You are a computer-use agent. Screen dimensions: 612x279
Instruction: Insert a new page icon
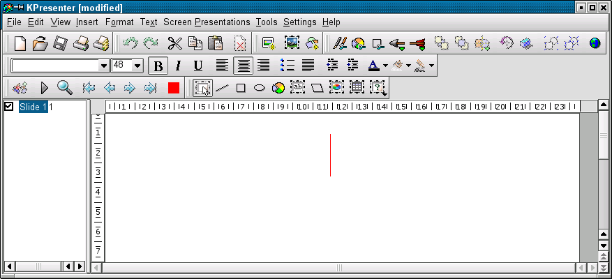pyautogui.click(x=269, y=43)
